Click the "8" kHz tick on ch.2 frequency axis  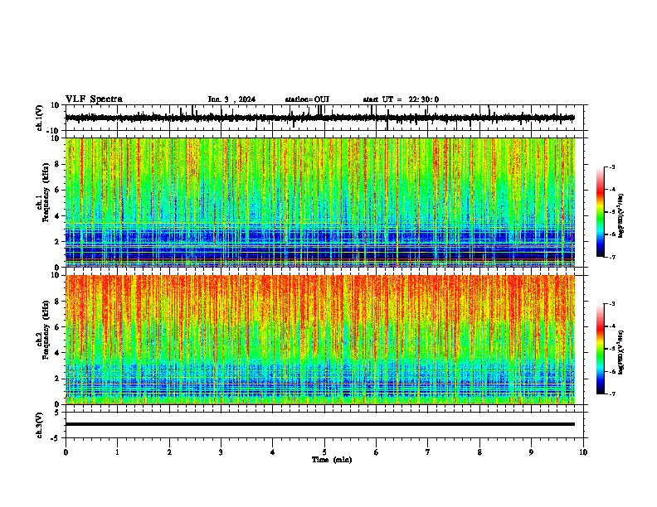57,302
